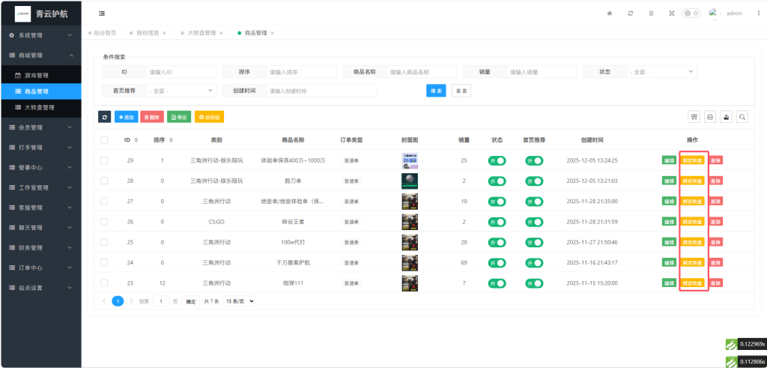Toggle 首页推荐 switch for ID 28
Screen dimensions: 767x368
point(534,181)
